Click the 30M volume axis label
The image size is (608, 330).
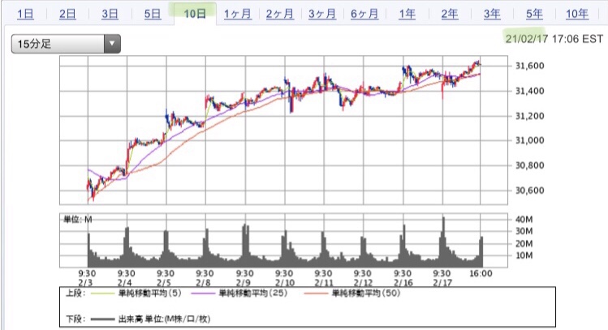[x=524, y=232]
